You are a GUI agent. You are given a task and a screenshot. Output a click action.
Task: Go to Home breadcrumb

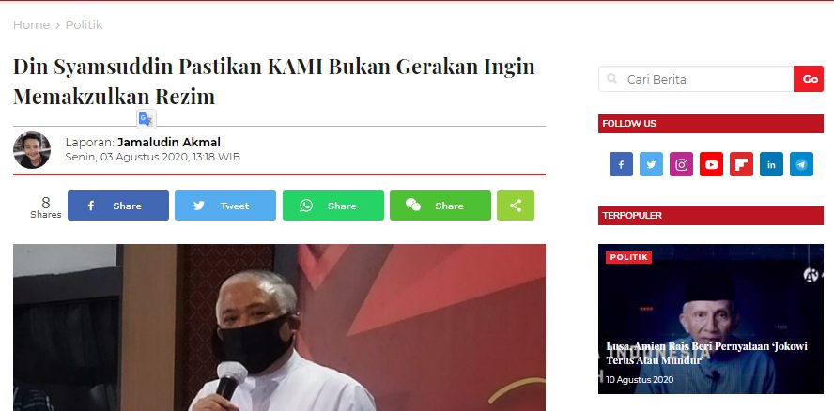pos(31,25)
